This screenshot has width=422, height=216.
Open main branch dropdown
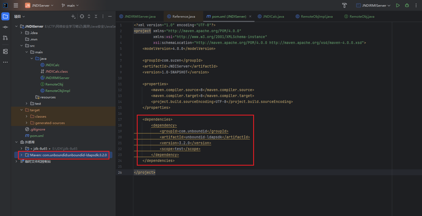coord(70,5)
